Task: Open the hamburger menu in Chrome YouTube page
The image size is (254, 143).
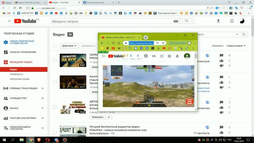Action: 104,56
